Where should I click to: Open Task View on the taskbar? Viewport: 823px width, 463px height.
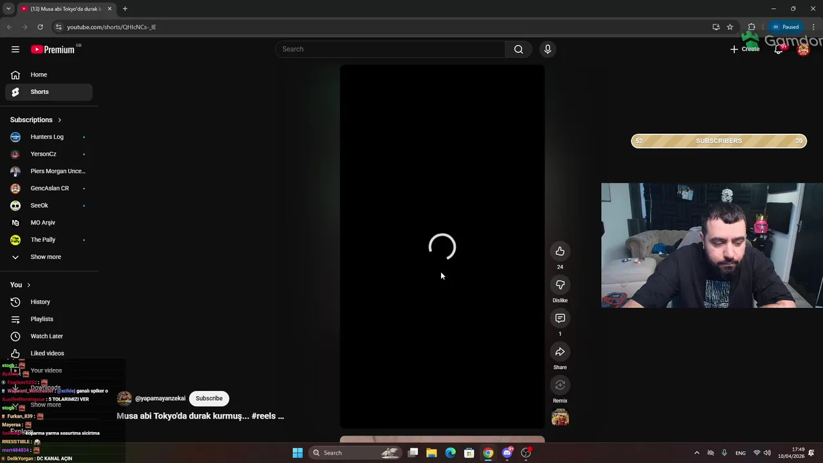click(x=413, y=453)
